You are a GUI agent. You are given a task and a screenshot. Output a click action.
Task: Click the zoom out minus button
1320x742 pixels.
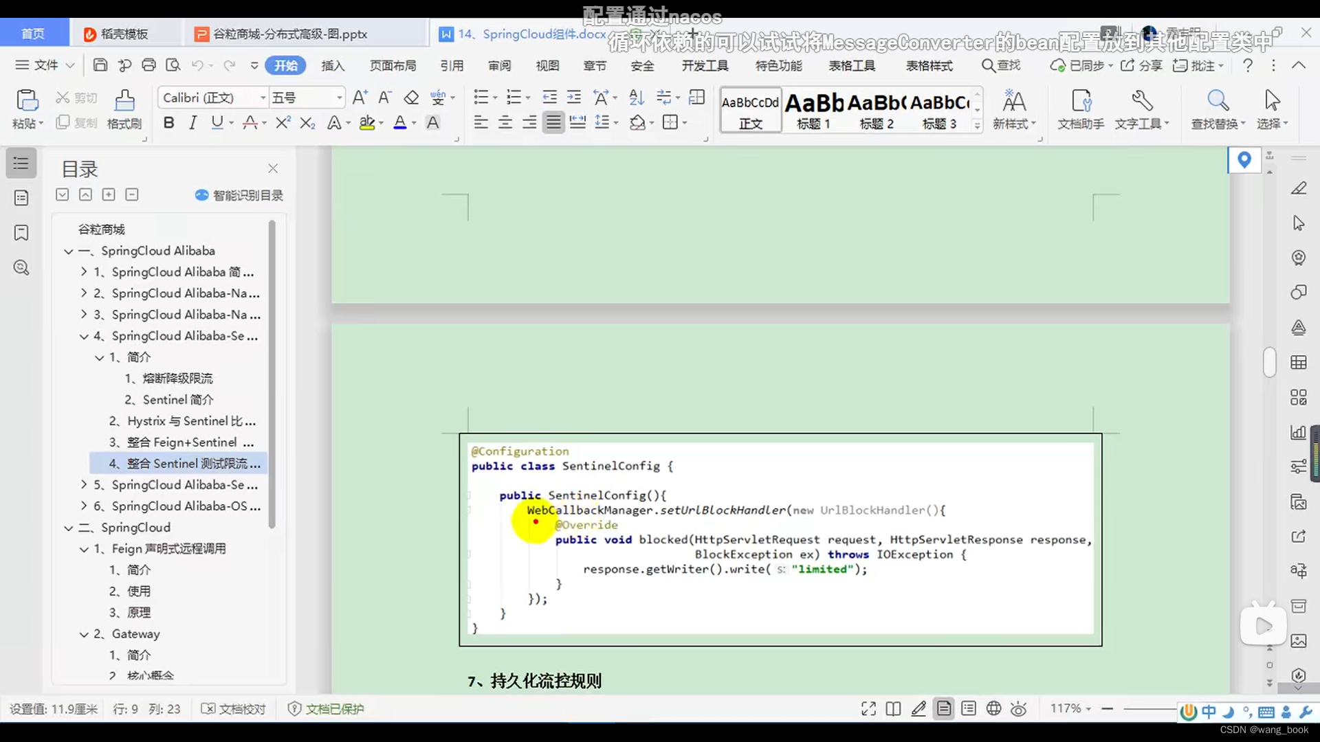tap(1107, 709)
